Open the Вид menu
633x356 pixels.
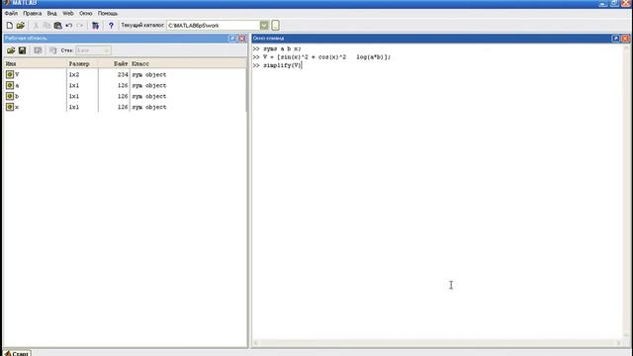(51, 13)
